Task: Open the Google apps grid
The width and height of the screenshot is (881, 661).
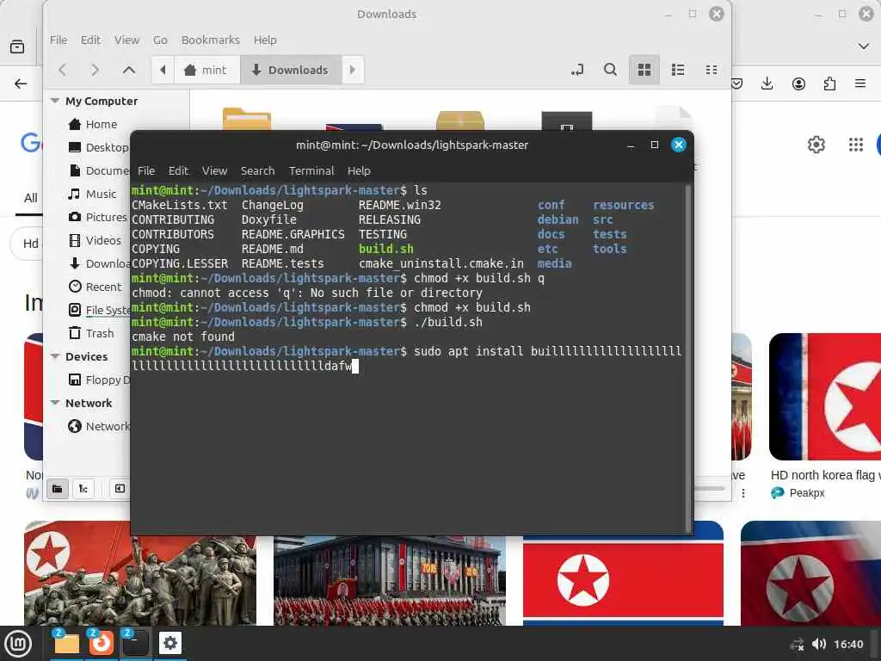Action: 856,145
